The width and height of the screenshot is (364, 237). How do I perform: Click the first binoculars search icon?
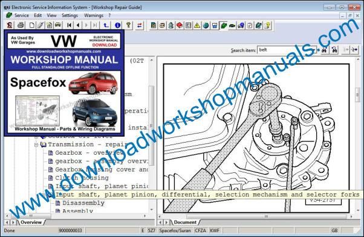point(325,50)
